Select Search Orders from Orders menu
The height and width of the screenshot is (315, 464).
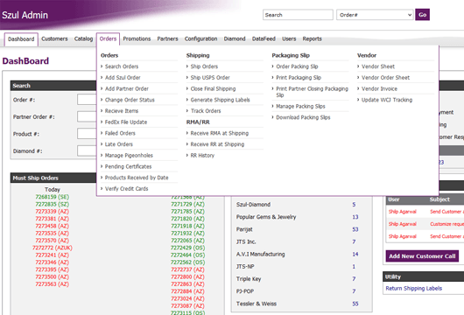click(122, 66)
